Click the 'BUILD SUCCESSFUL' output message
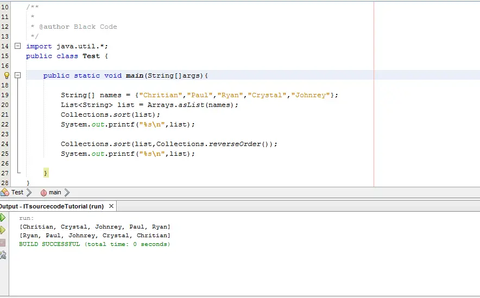Viewport: 480px width, 298px height. 94,244
